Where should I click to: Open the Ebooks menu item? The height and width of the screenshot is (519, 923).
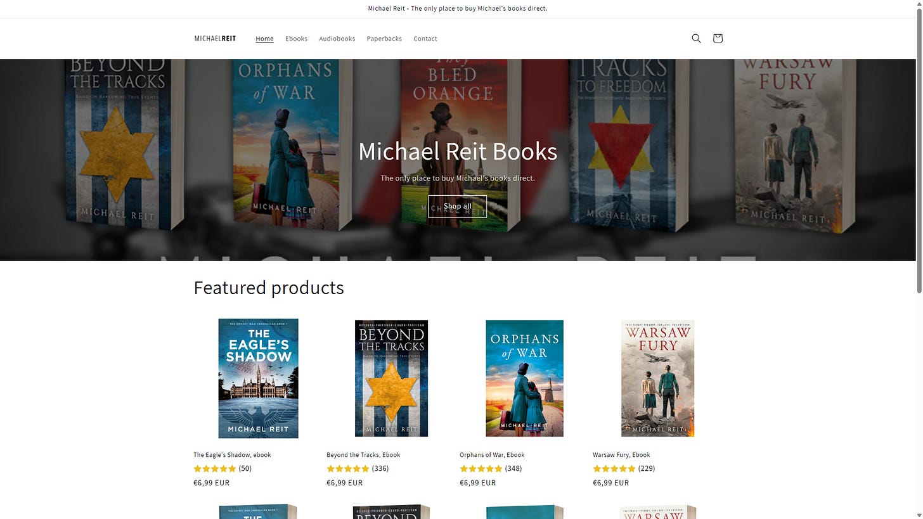point(296,39)
